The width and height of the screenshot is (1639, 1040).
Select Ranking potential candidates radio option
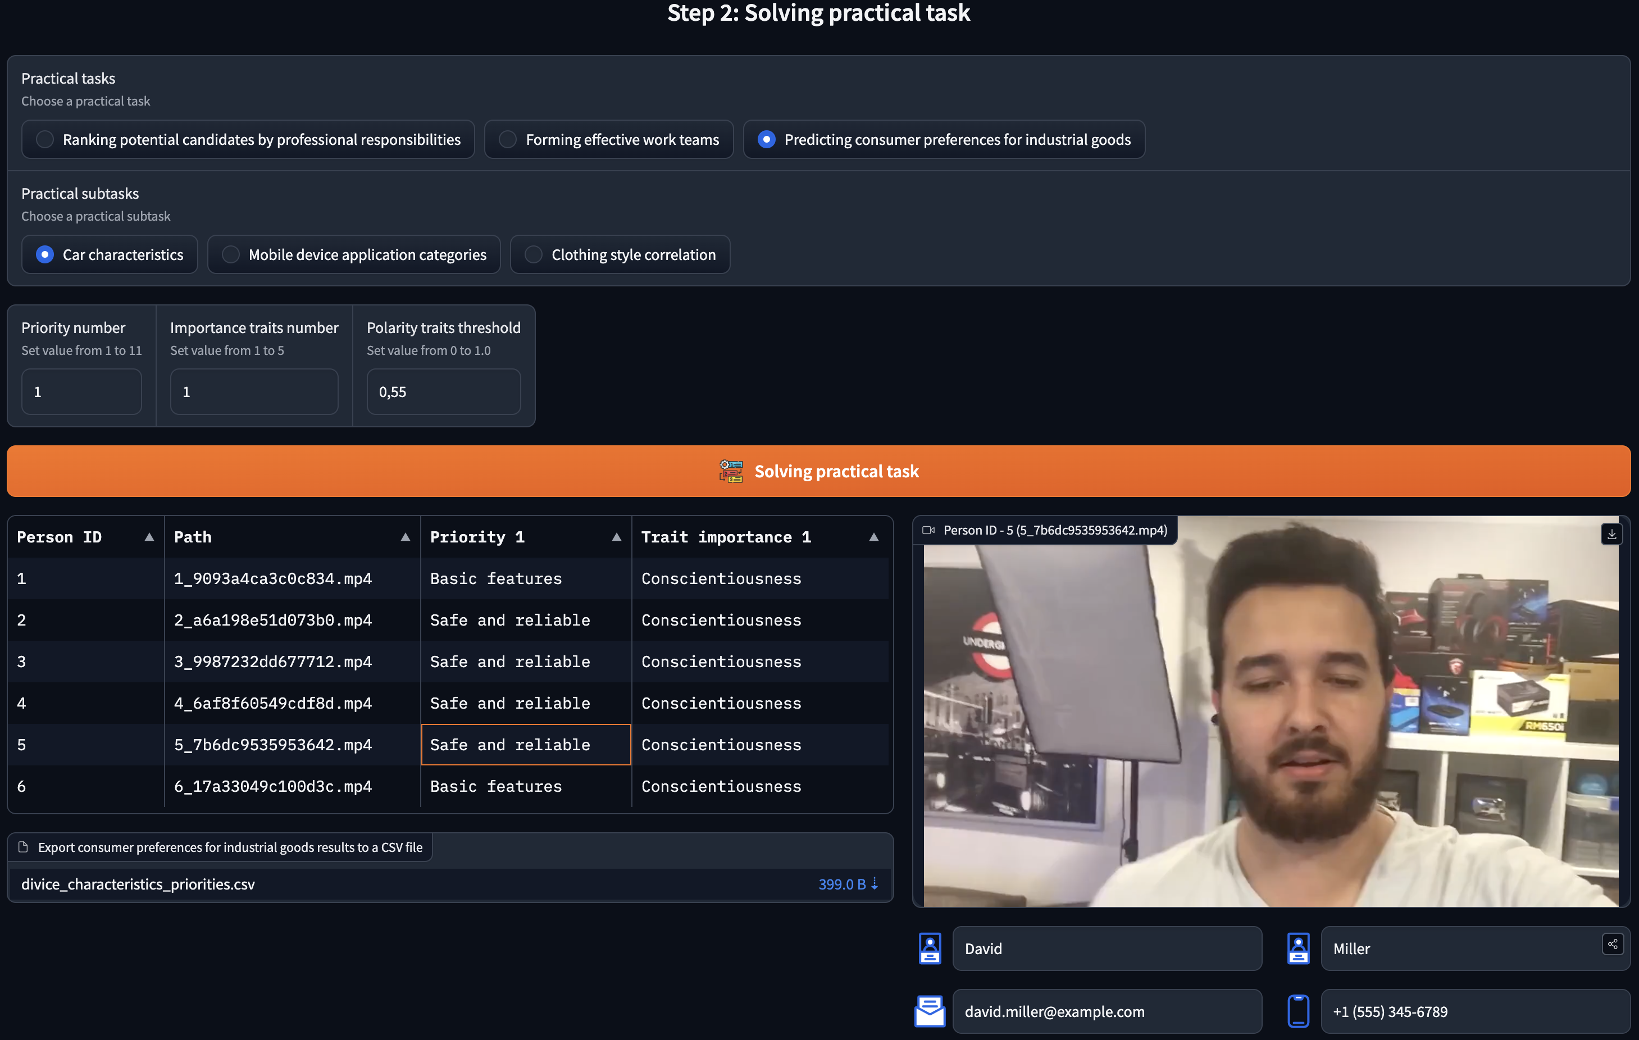pyautogui.click(x=45, y=139)
